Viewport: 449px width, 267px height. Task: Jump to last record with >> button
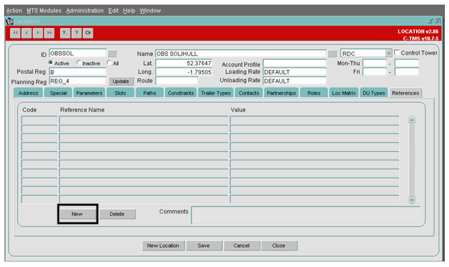(x=49, y=33)
